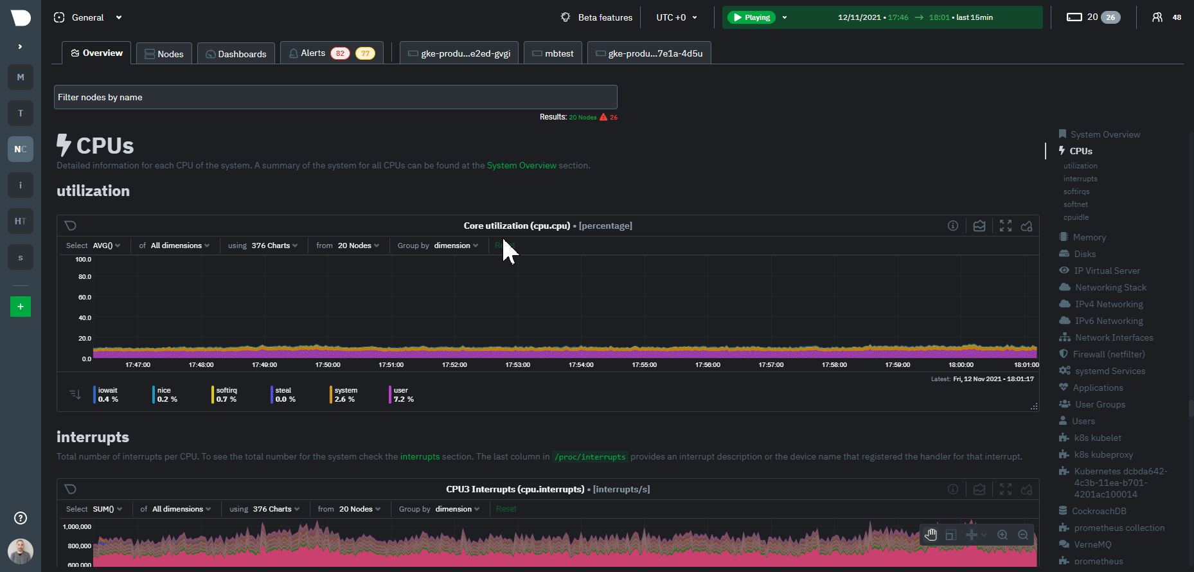This screenshot has width=1194, height=572.
Task: Click the Netdata logo icon
Action: click(x=21, y=18)
